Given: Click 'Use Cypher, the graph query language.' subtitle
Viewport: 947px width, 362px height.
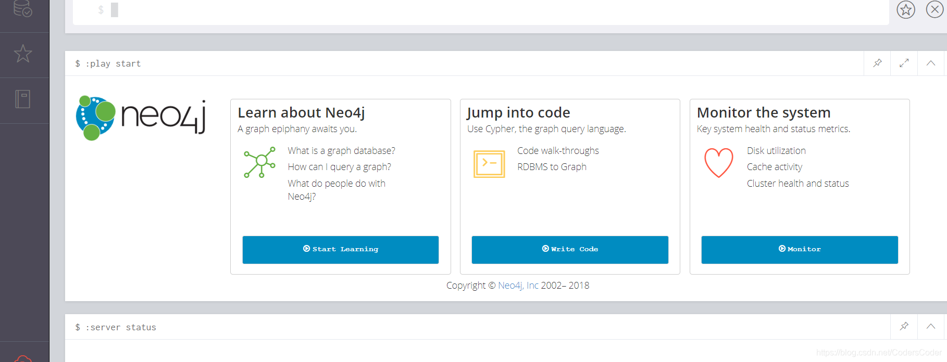Looking at the screenshot, I should 546,129.
